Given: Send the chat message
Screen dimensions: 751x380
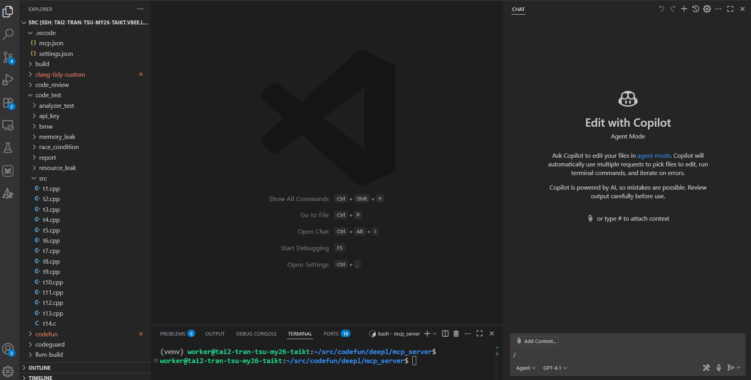Looking at the screenshot, I should tap(731, 368).
